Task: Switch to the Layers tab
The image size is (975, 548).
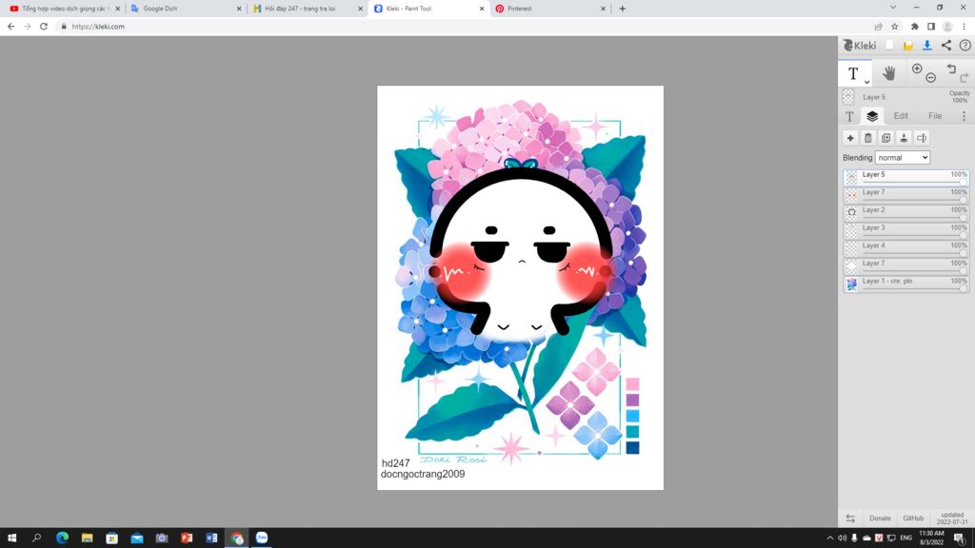Action: coord(872,116)
